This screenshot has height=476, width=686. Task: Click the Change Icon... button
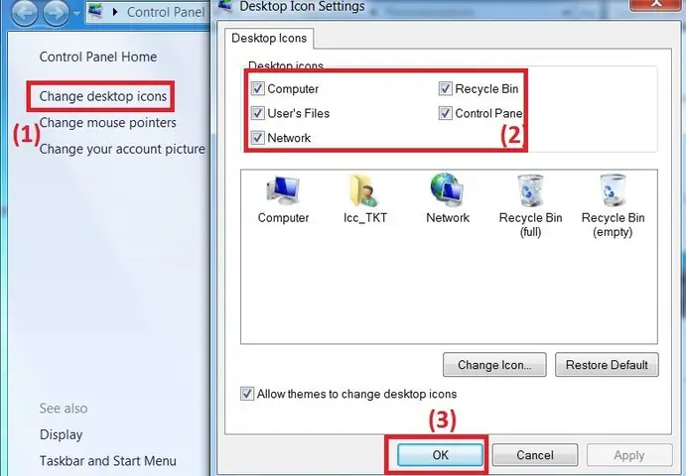494,365
